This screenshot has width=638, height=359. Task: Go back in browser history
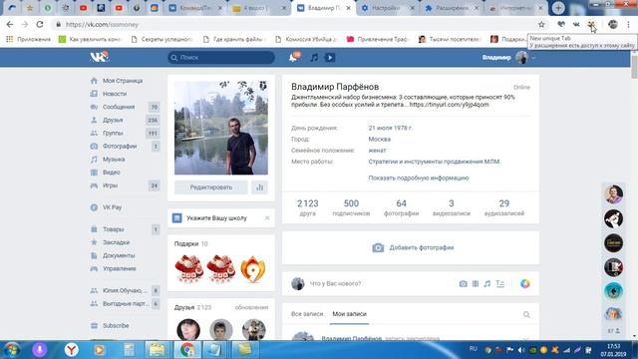[10, 24]
